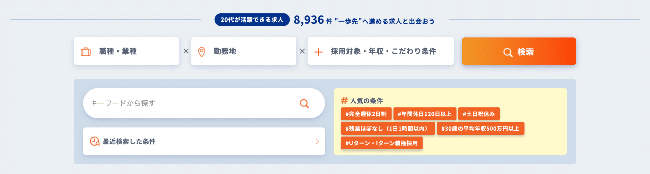Select the #残業ほぼなし(1日1時間以内) tag
The height and width of the screenshot is (174, 650).
[388, 129]
